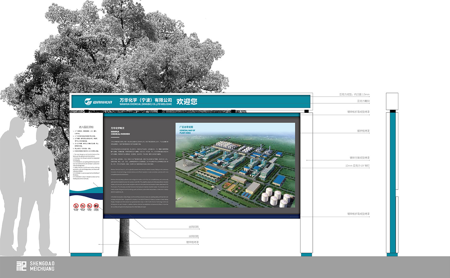The width and height of the screenshot is (450, 278).
Task: Select the '欢迎您' welcome text
Action: click(x=187, y=101)
